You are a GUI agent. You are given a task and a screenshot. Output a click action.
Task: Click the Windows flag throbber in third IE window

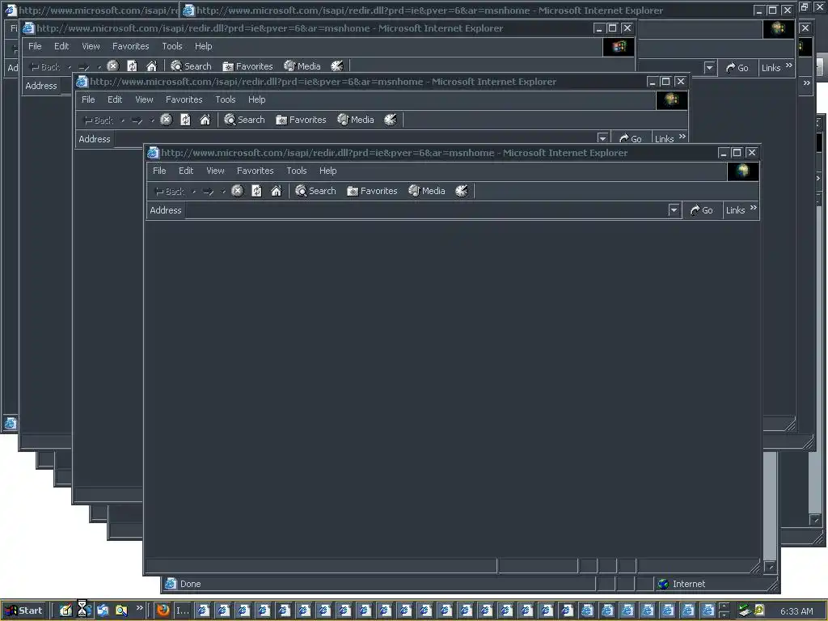(x=619, y=46)
